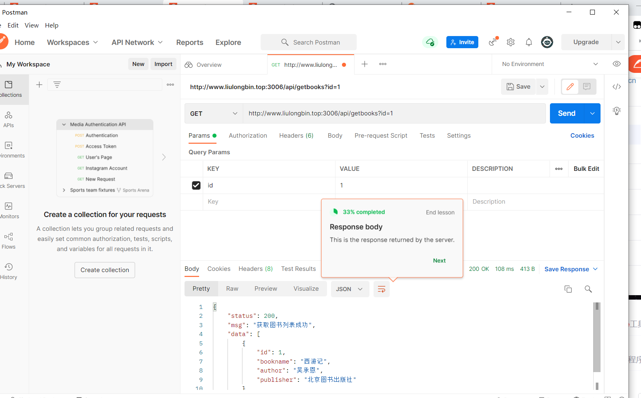Switch to the Authorization tab

(248, 136)
